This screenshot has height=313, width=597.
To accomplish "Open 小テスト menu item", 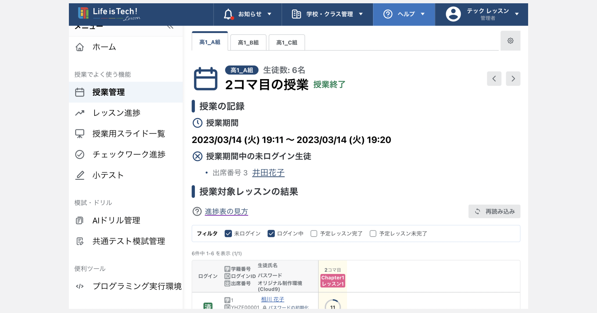I will (126, 175).
